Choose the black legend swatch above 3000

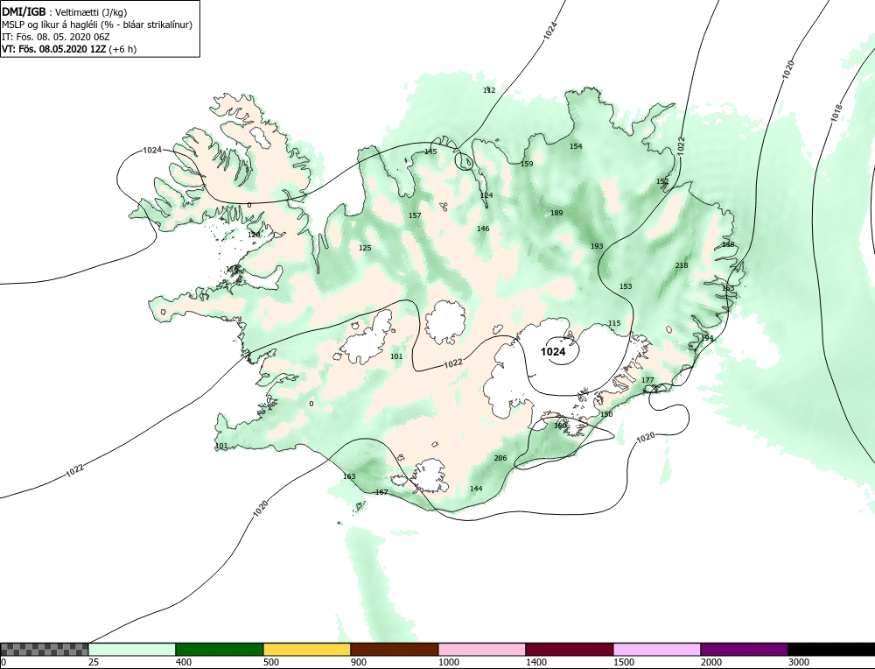tap(831, 649)
